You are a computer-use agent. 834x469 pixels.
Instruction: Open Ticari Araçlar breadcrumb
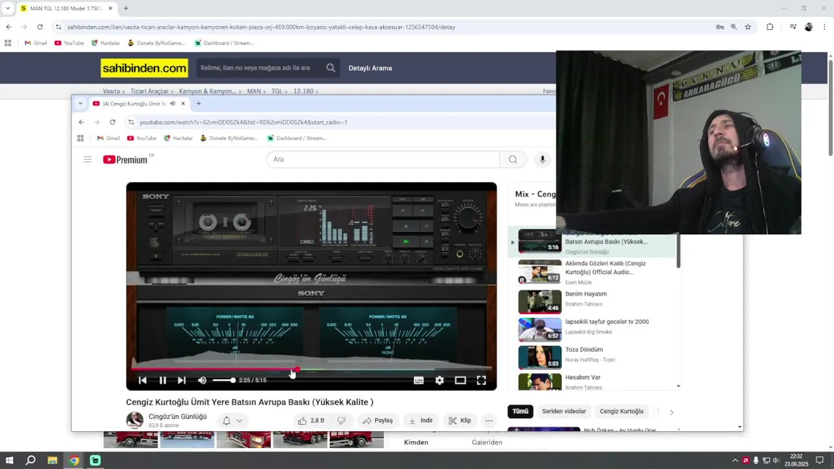pyautogui.click(x=149, y=91)
